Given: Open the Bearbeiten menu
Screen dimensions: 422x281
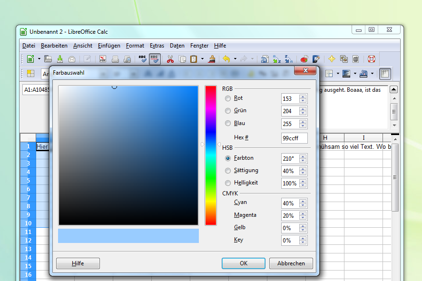Looking at the screenshot, I should [54, 46].
